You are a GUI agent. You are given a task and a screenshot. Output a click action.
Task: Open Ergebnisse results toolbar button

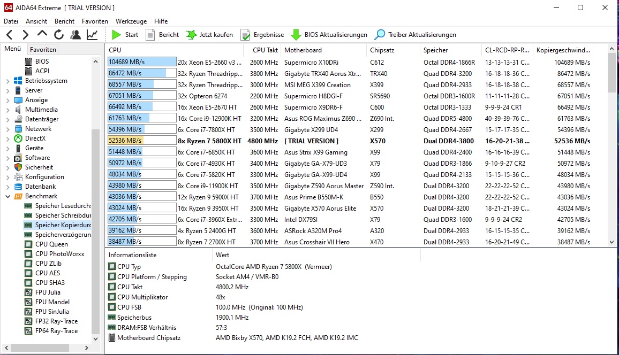tap(262, 35)
